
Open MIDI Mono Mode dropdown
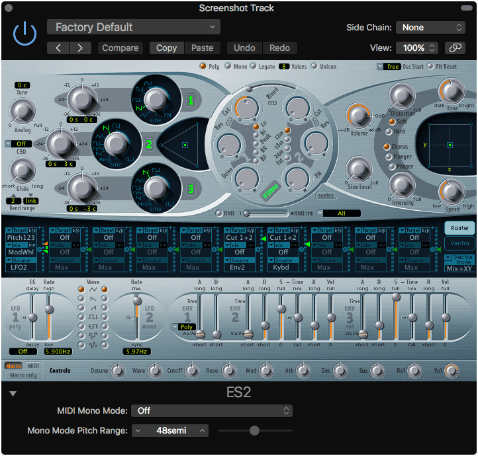click(211, 410)
